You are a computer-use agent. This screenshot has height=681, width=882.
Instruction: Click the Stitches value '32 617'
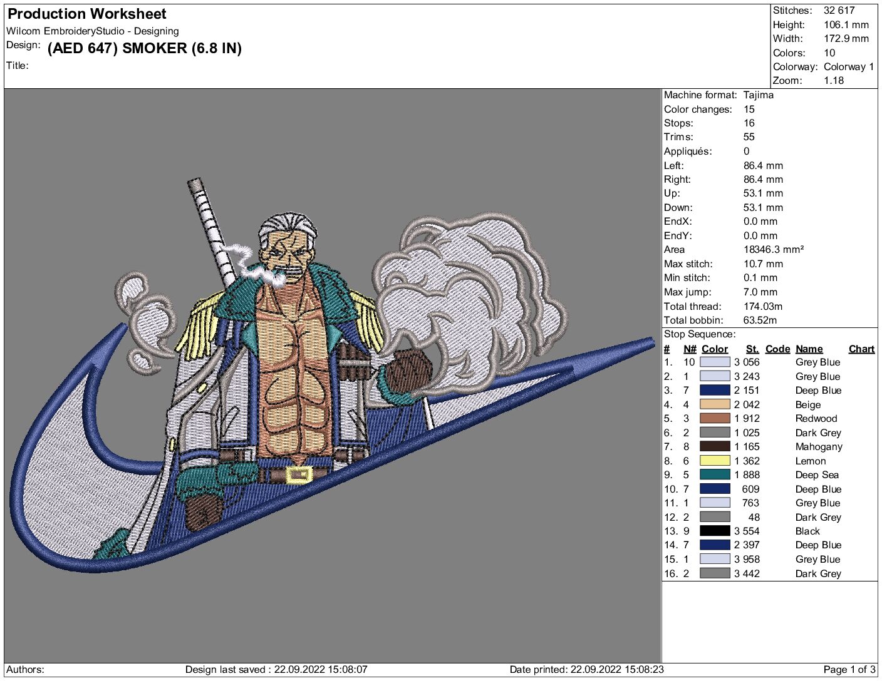coord(839,10)
